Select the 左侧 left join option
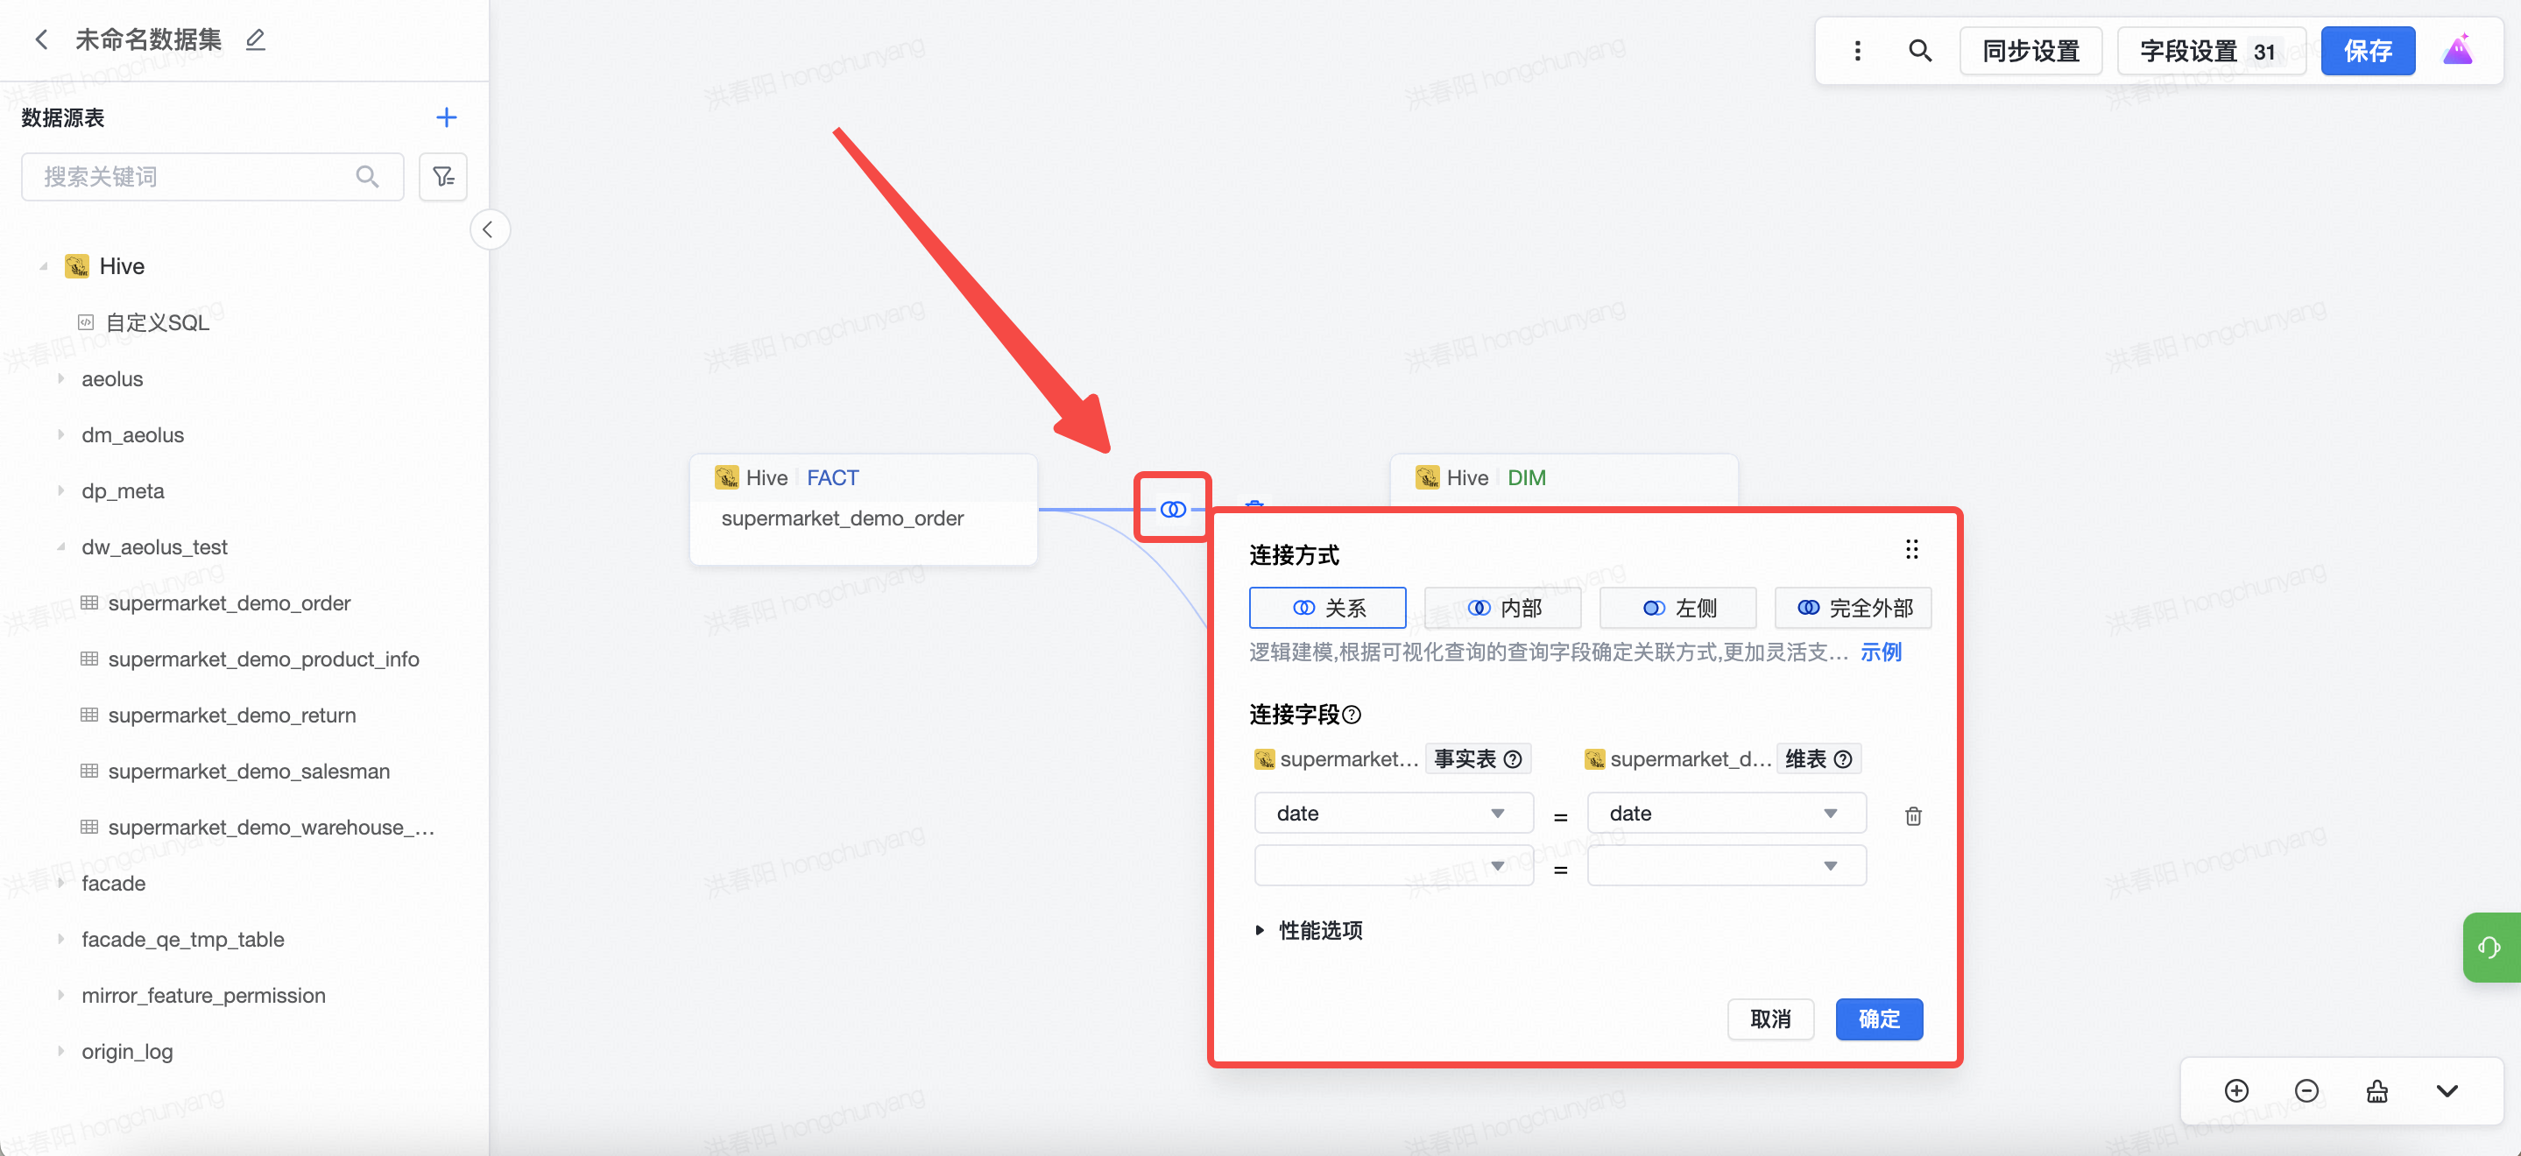The image size is (2521, 1156). pyautogui.click(x=1677, y=608)
